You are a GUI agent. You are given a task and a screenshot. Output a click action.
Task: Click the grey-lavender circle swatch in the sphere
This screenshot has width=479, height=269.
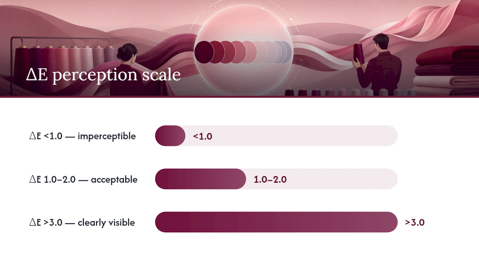[286, 52]
